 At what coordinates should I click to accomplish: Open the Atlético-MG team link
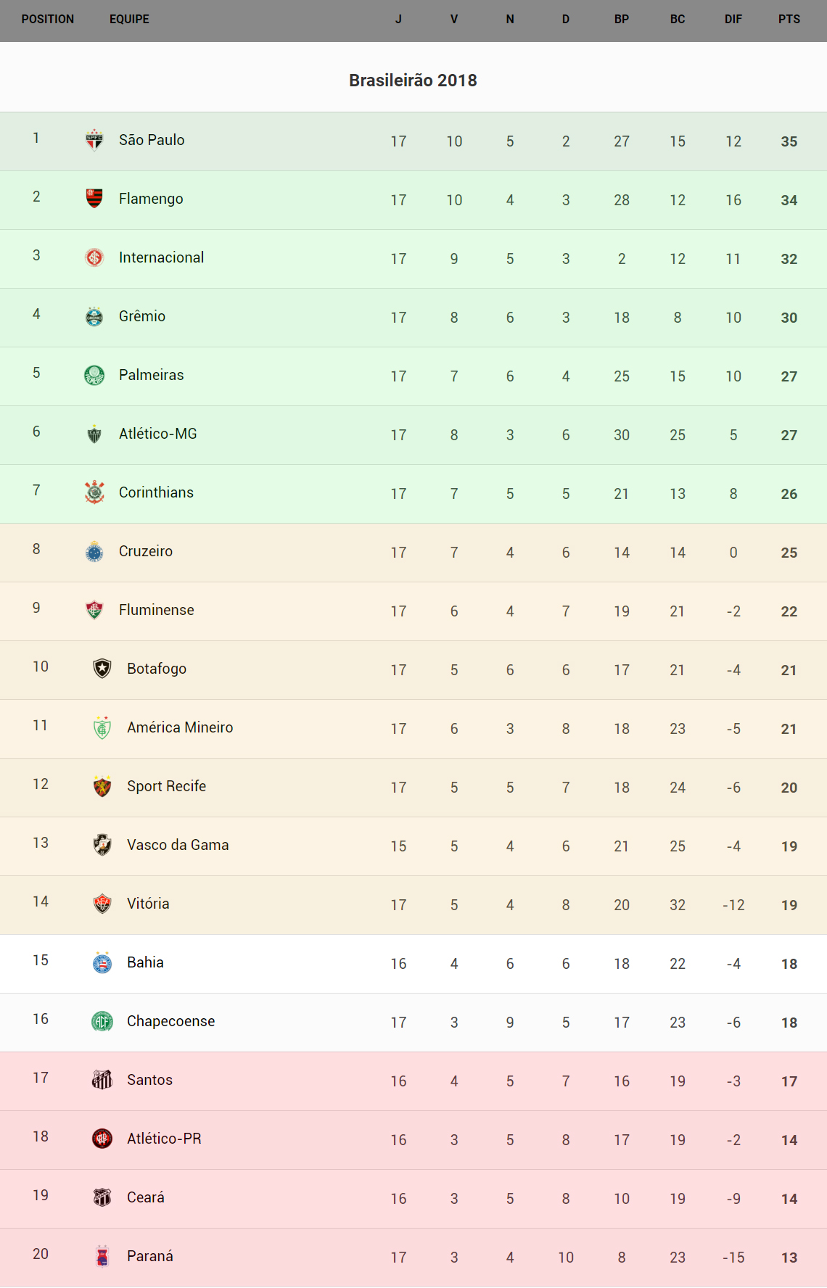point(158,434)
